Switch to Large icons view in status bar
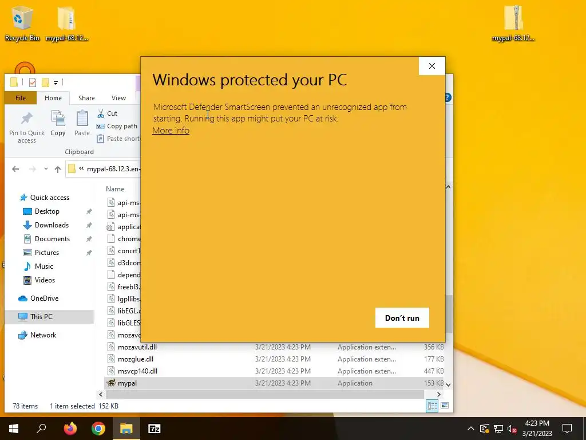 [445, 406]
